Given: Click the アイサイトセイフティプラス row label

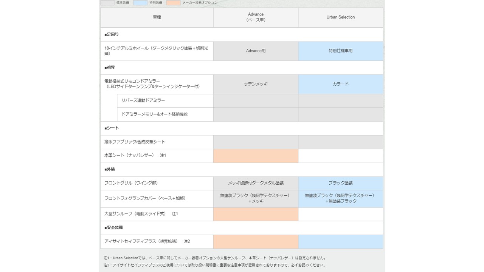Looking at the screenshot, I should [147, 241].
